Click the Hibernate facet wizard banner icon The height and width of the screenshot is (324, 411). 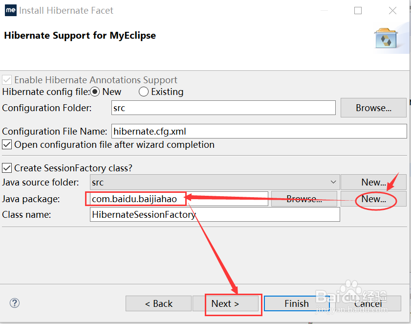385,38
